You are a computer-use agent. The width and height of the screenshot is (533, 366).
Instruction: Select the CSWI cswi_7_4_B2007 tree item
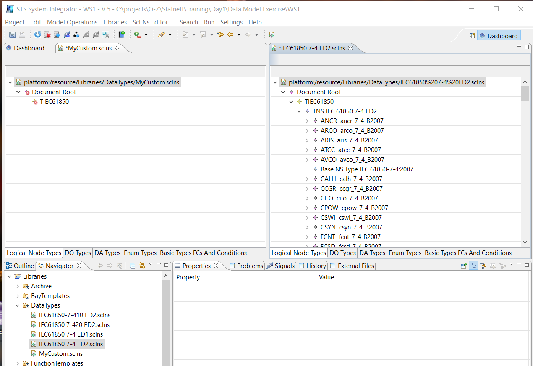point(351,218)
